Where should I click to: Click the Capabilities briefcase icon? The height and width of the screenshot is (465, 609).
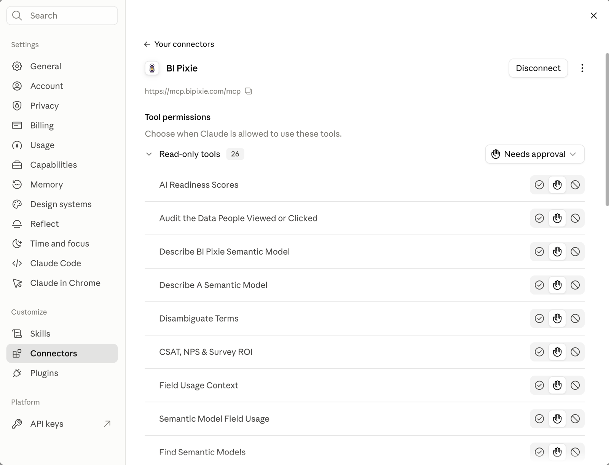pos(17,165)
